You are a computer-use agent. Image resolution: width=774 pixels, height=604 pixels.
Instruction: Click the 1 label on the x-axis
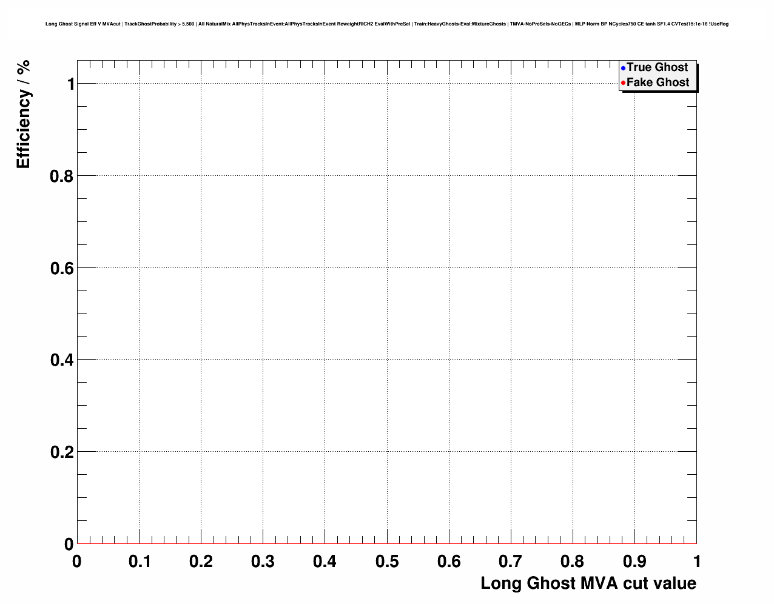point(697,562)
